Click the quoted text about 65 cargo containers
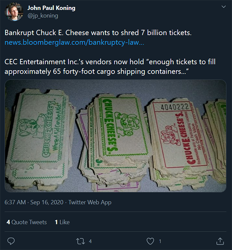The width and height of the screenshot is (232, 250). coord(110,67)
